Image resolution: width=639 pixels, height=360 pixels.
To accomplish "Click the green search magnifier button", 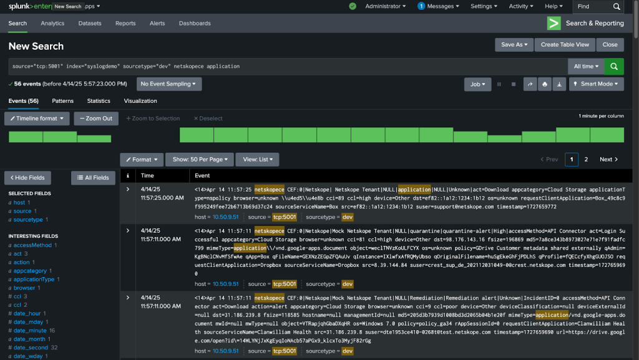I will point(614,66).
